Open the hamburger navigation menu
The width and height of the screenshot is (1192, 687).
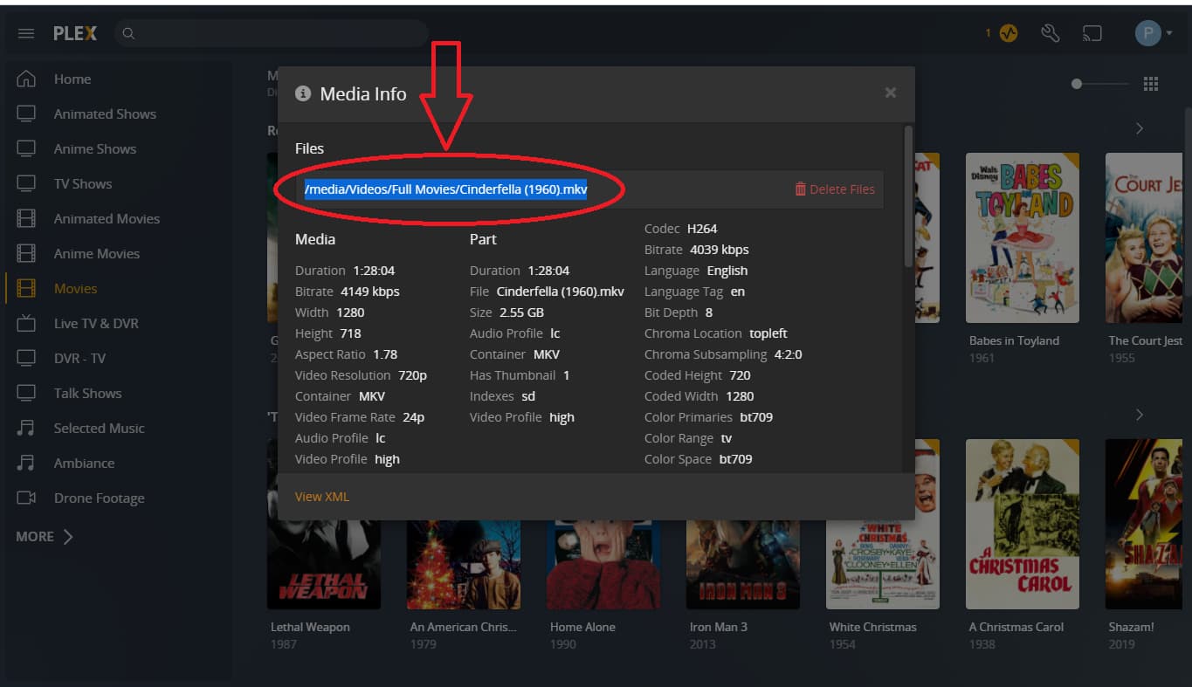pos(26,33)
